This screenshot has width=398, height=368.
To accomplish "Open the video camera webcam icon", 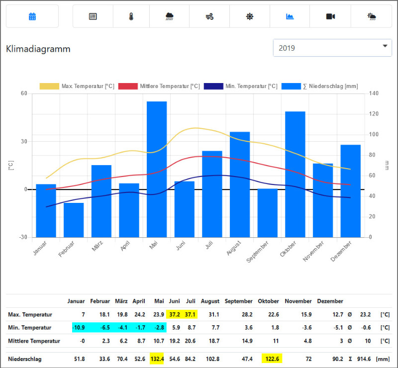I will point(330,16).
